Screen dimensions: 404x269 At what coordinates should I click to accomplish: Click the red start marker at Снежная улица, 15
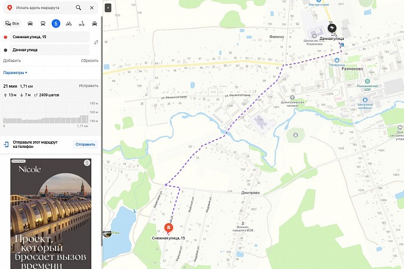[168, 228]
